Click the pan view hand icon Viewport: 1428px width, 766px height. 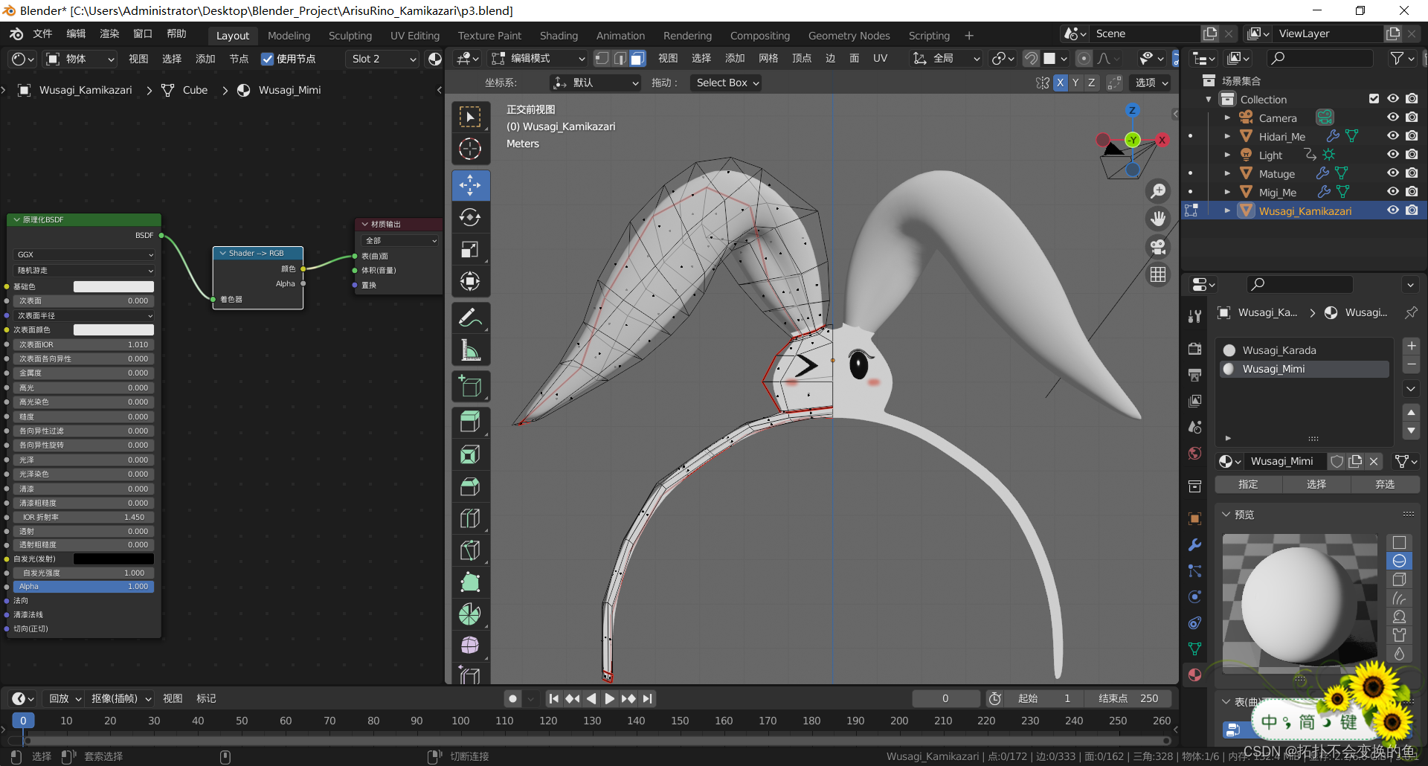tap(1158, 219)
